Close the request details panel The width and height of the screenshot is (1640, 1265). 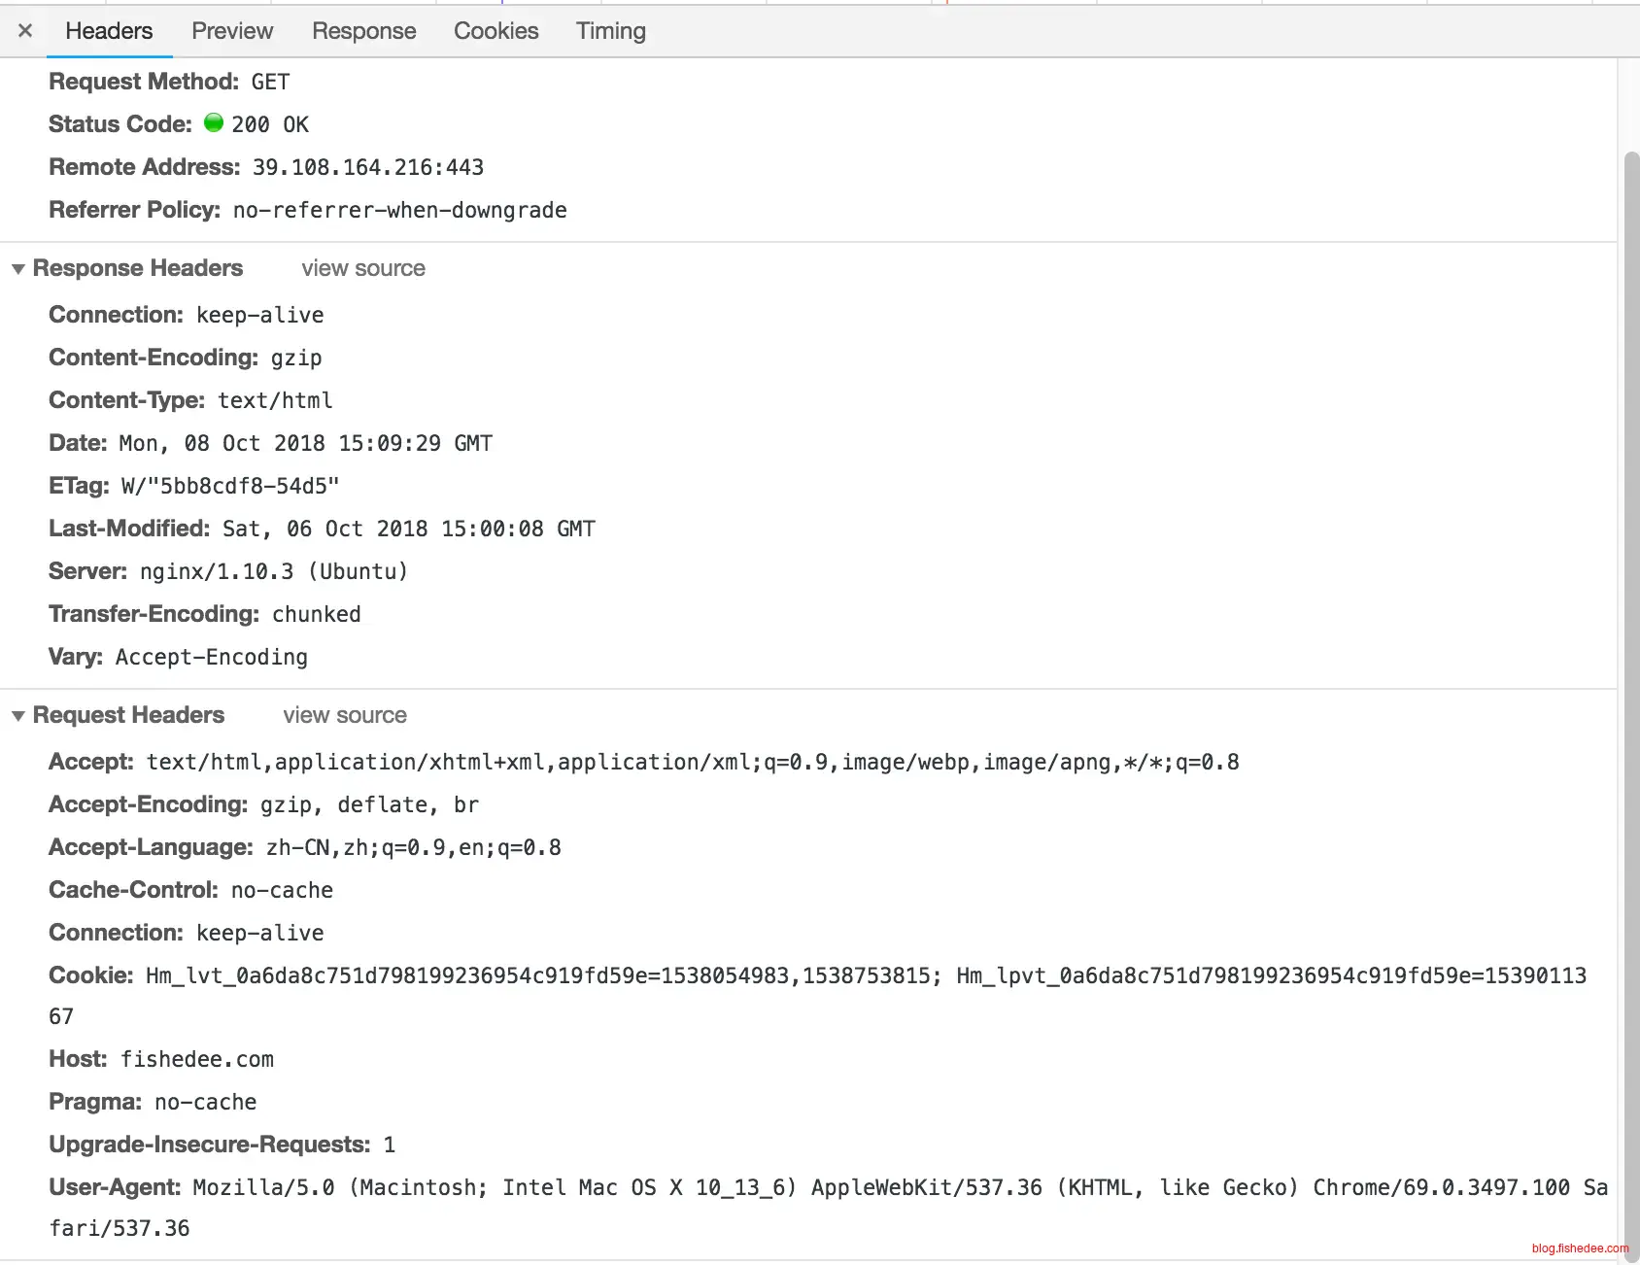(x=25, y=31)
